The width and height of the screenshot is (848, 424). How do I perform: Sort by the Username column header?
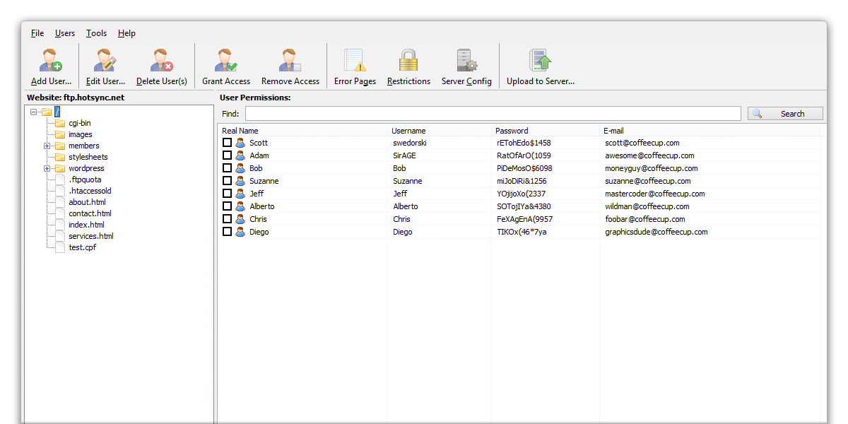tap(440, 131)
